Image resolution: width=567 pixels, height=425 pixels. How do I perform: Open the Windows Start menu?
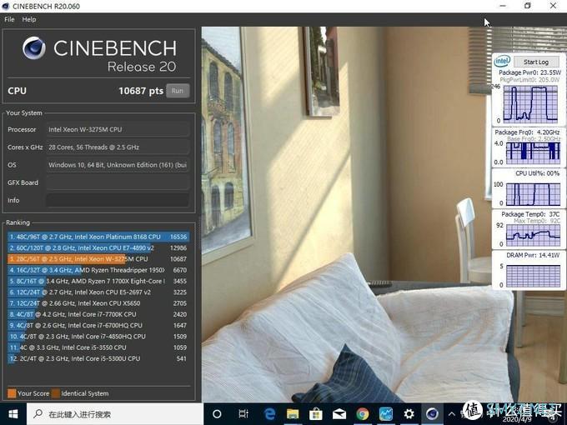coord(13,414)
